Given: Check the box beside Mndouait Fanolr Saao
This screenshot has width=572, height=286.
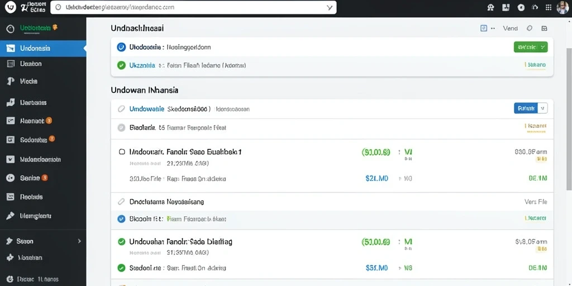Looking at the screenshot, I should click(122, 152).
